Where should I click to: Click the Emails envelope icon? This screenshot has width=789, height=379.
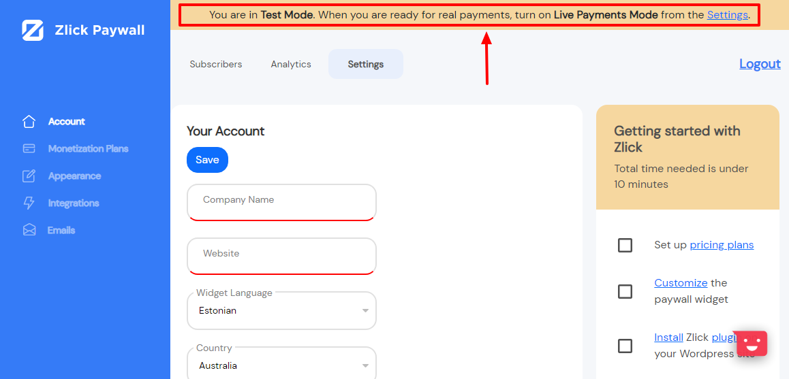point(29,231)
